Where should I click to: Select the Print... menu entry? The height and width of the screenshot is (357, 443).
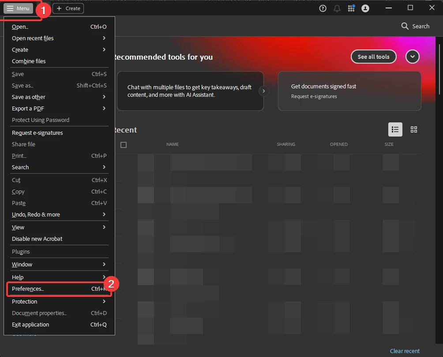coord(59,156)
